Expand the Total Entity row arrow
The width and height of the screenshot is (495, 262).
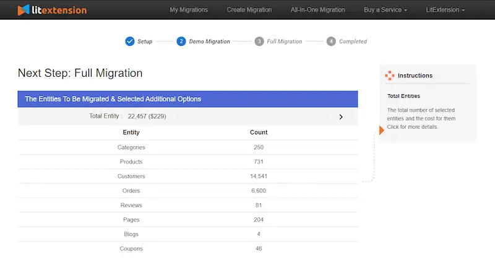pyautogui.click(x=341, y=116)
